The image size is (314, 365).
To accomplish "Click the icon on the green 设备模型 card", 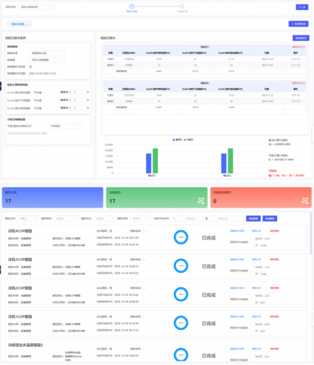I will point(201,201).
